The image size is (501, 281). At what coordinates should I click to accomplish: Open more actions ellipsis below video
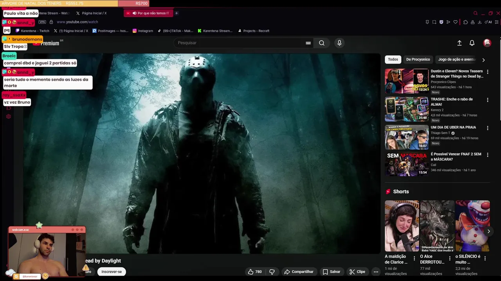tap(376, 272)
